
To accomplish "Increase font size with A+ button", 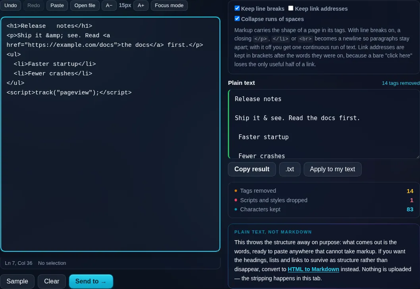I will tap(141, 6).
